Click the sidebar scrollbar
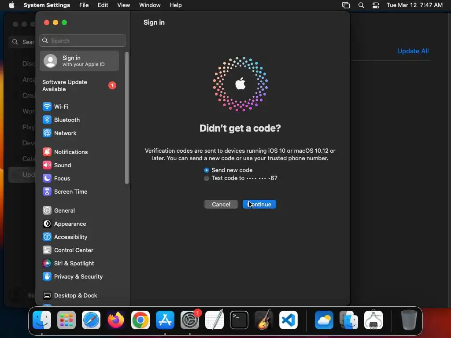This screenshot has width=451, height=338. click(x=127, y=118)
